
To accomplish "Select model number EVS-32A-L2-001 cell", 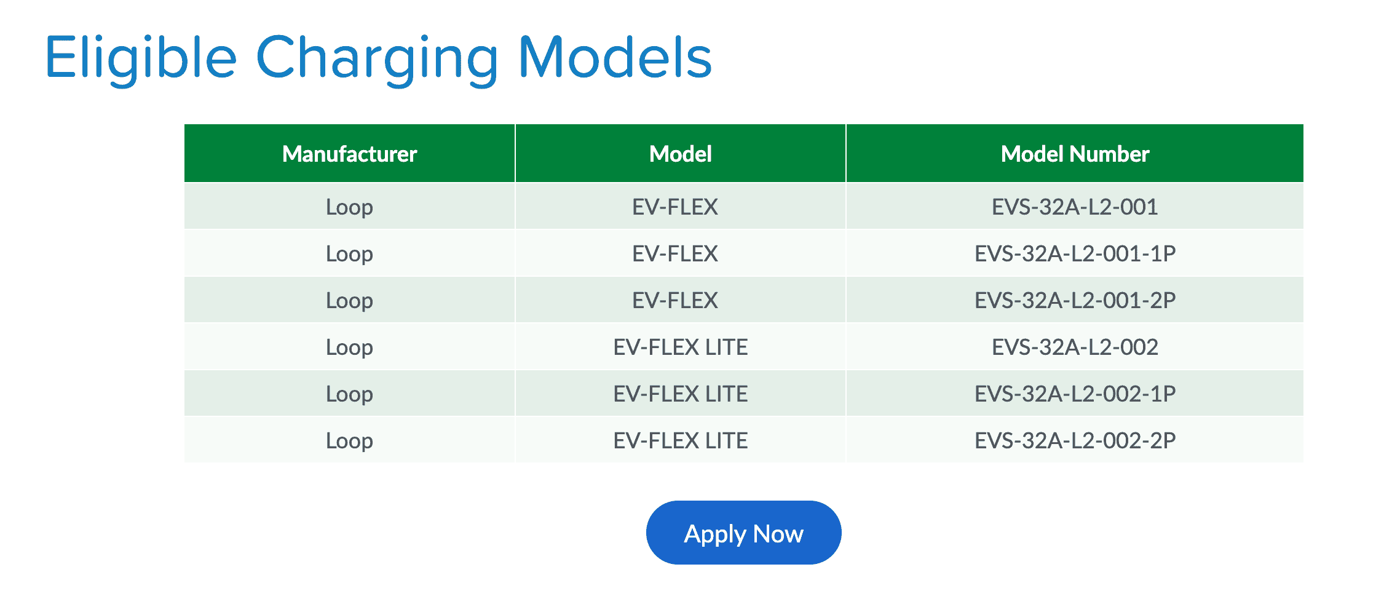I will [x=1074, y=207].
